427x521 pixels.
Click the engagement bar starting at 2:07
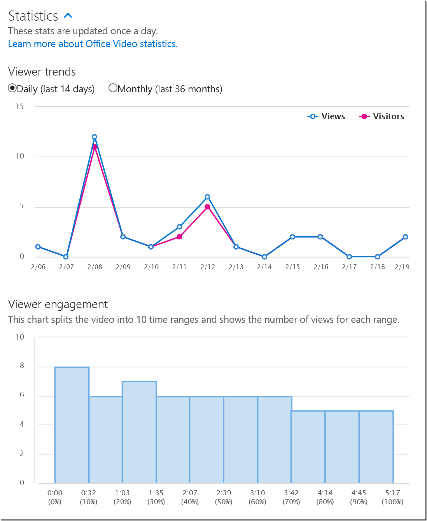coord(206,440)
